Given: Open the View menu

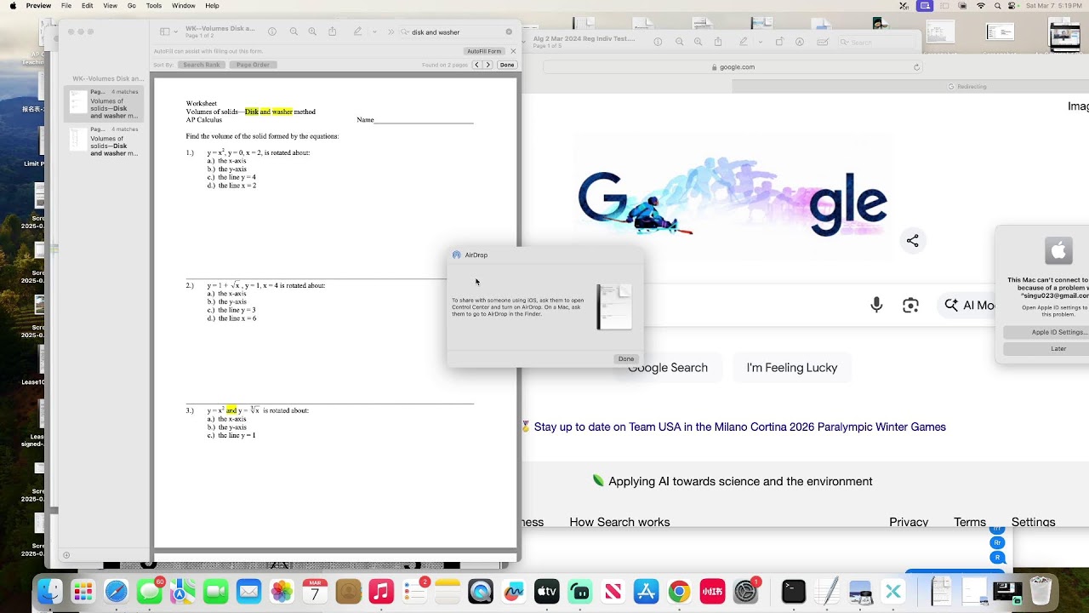Looking at the screenshot, I should click(x=110, y=6).
